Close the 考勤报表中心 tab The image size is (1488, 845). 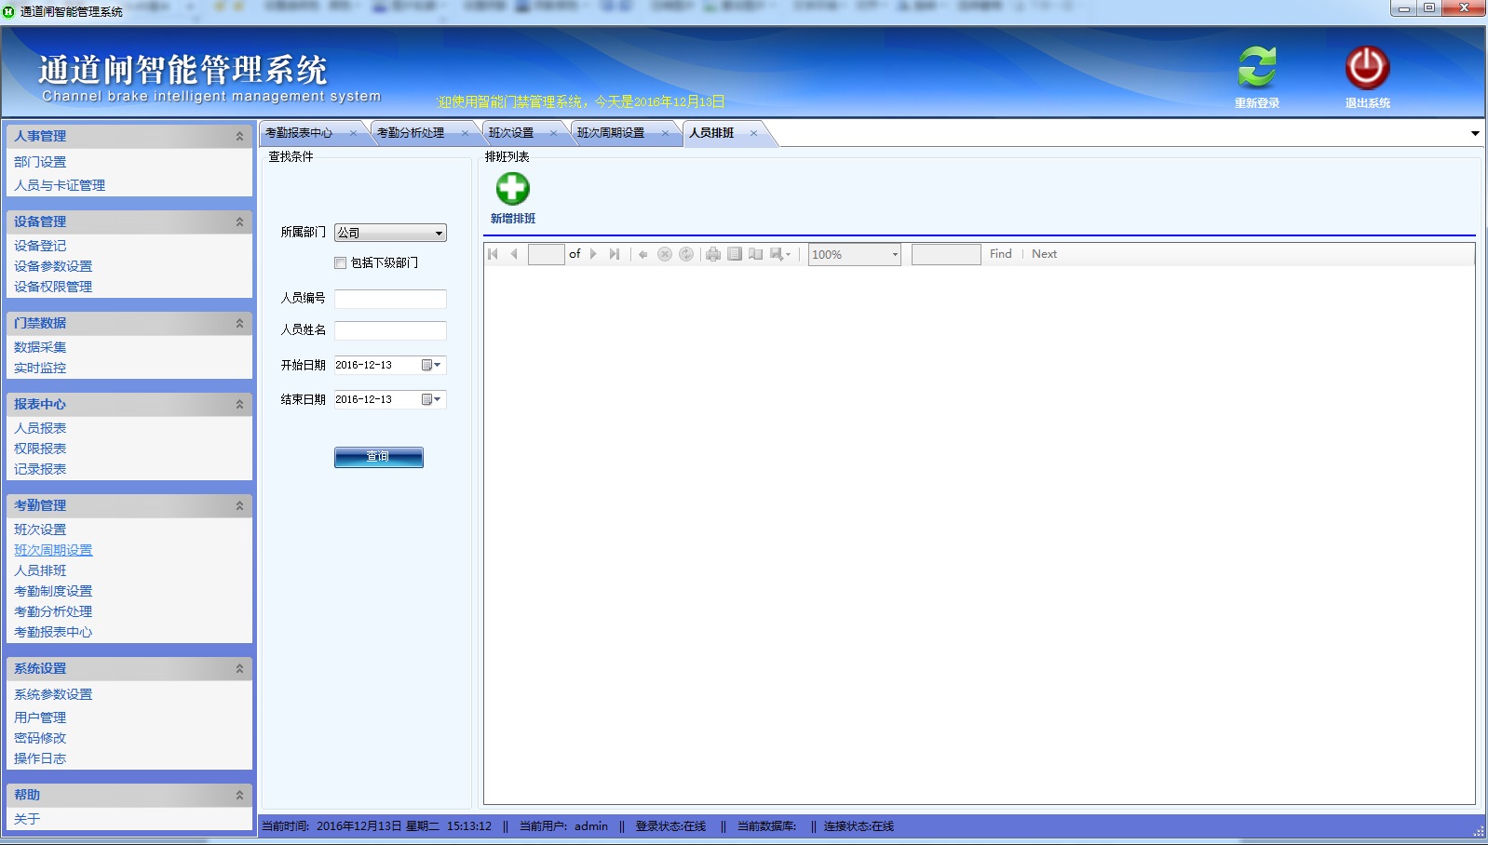353,133
